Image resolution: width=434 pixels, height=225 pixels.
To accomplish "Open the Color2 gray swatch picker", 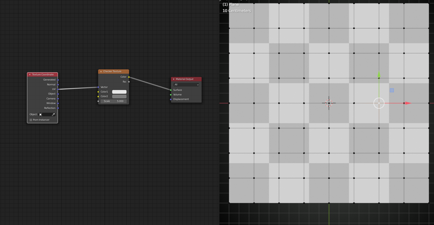I will pos(119,96).
